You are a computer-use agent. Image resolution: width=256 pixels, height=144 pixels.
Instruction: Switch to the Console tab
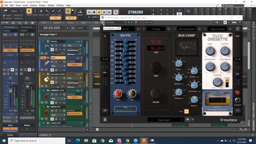coord(44,135)
